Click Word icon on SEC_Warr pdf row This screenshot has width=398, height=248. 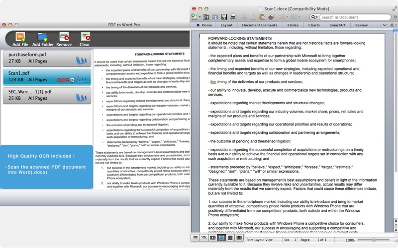[81, 98]
